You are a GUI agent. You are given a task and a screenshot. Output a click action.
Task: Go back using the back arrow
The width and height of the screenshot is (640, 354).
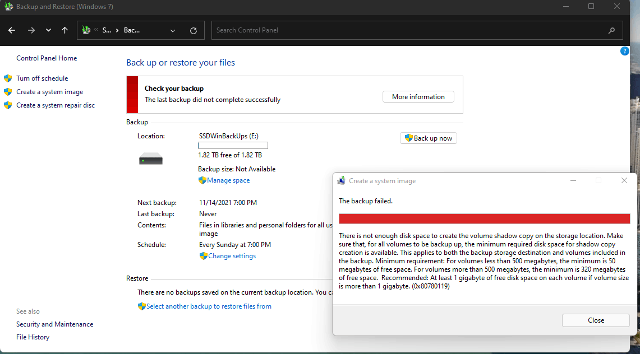12,30
